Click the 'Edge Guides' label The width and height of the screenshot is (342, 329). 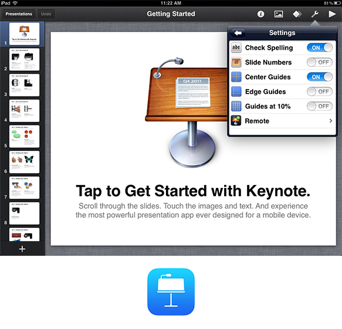(265, 92)
